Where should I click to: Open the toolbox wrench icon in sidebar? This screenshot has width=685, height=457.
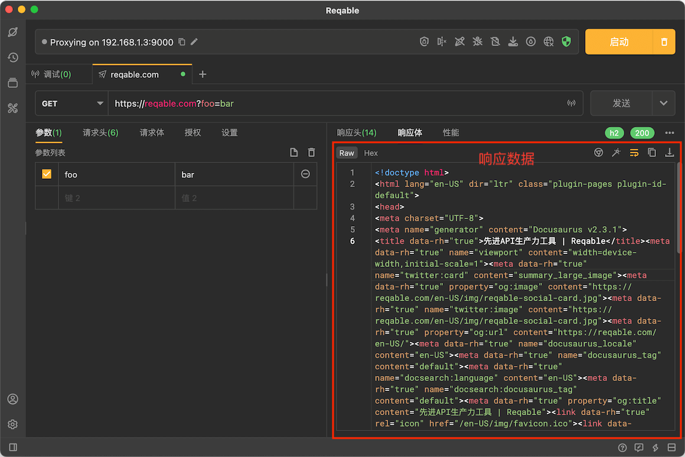pyautogui.click(x=13, y=108)
